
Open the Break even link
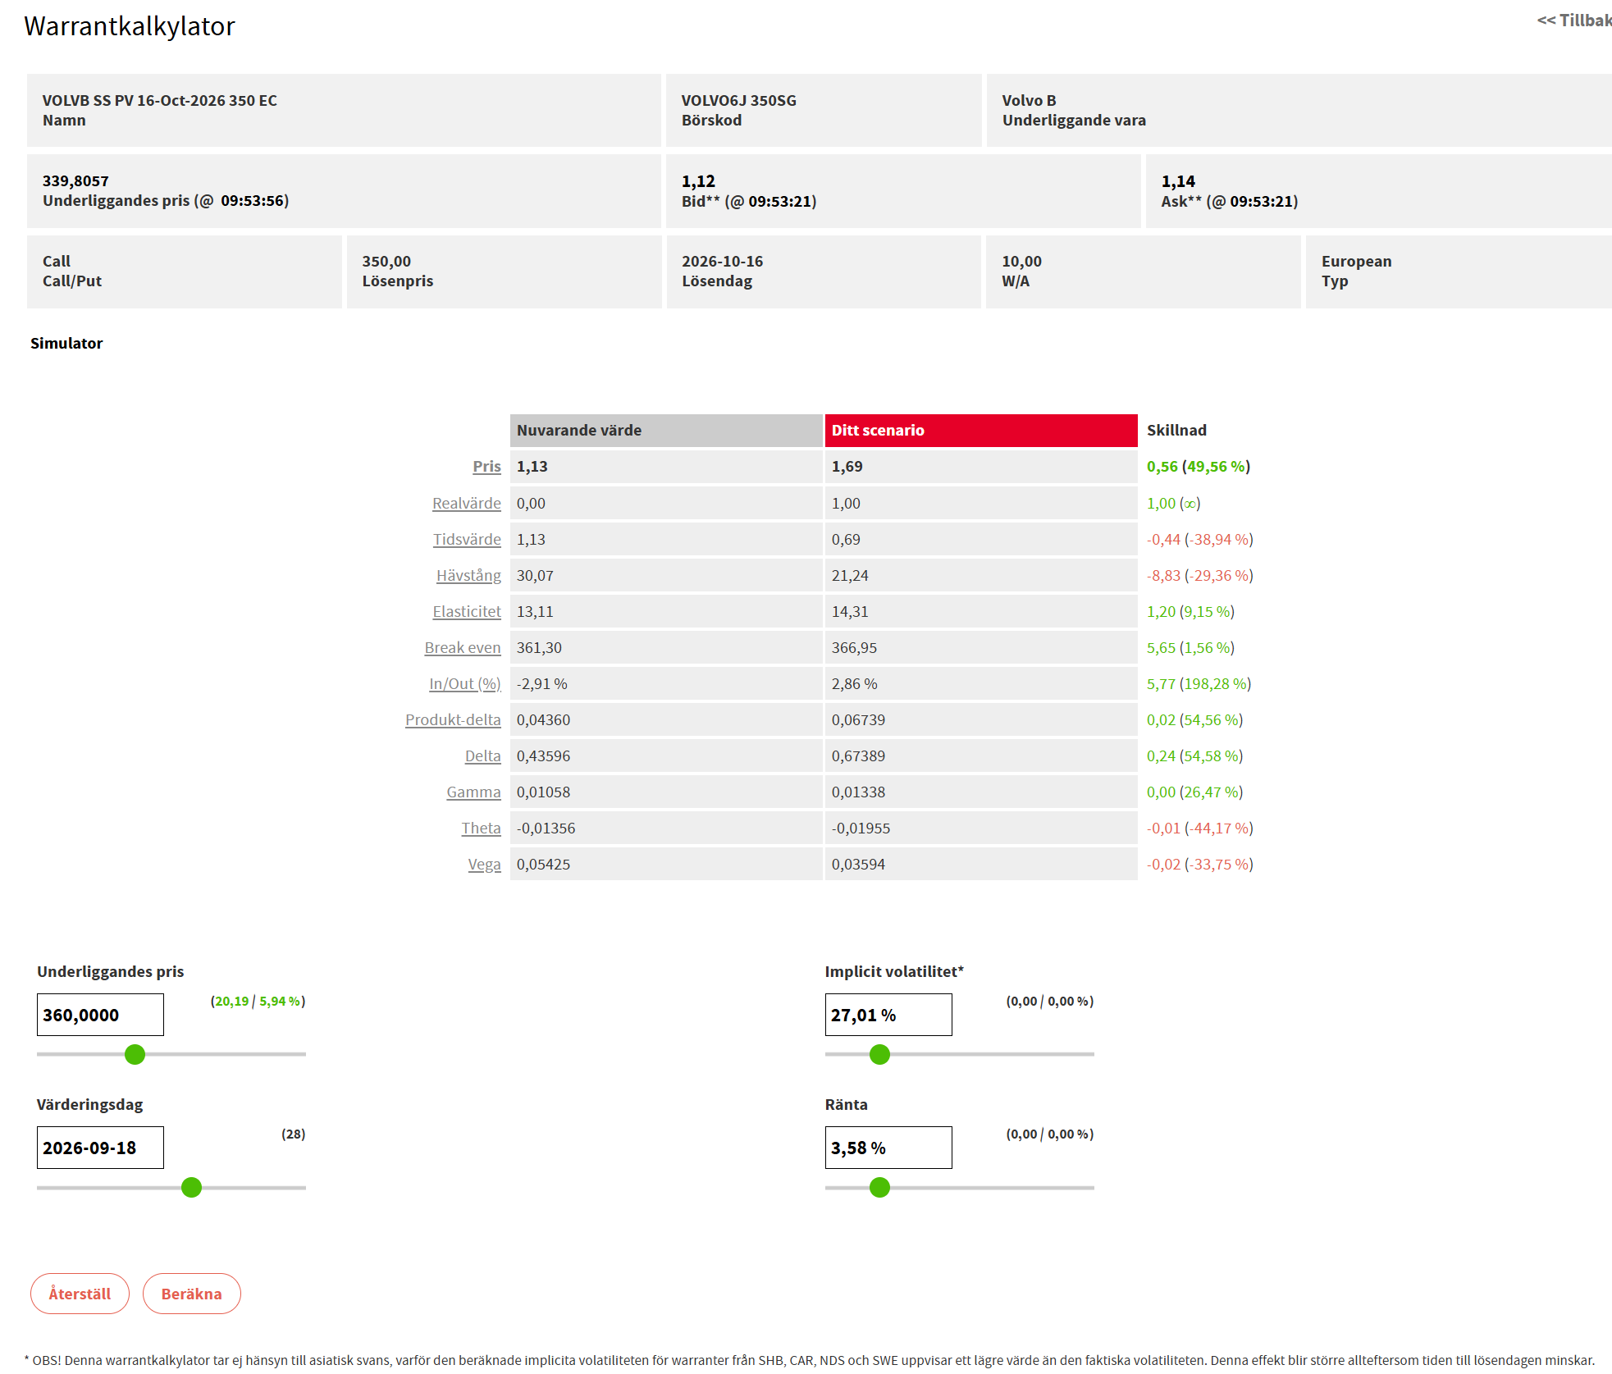(x=463, y=647)
